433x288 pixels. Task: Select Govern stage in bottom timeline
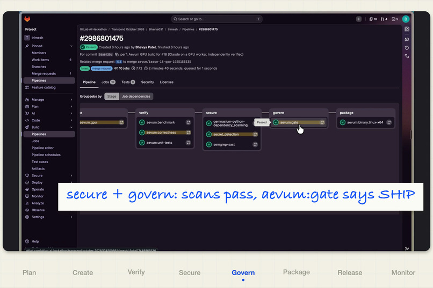pos(243,272)
